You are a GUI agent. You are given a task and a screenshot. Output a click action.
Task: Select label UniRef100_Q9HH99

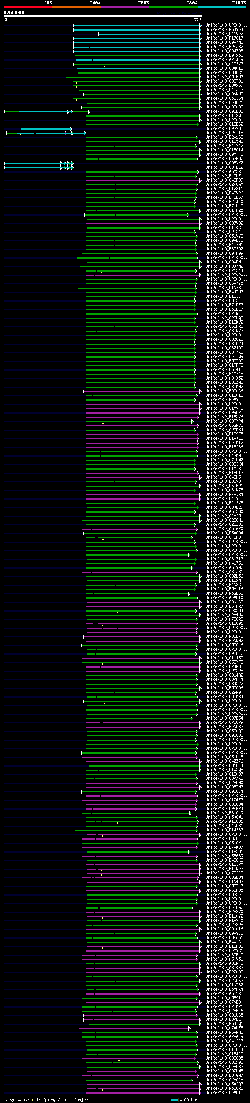224,254
